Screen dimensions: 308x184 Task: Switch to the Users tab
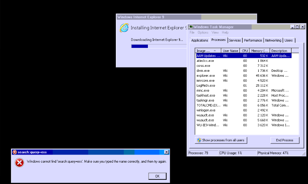click(289, 40)
